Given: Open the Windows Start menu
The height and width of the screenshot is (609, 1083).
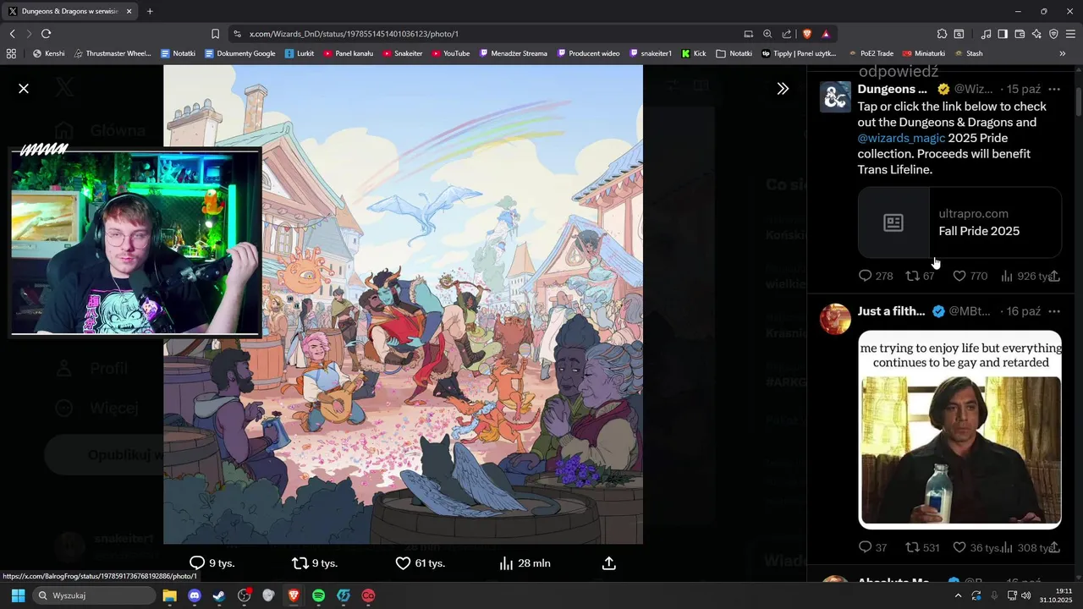Looking at the screenshot, I should click(x=18, y=595).
